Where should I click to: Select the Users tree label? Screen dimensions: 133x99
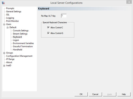click(9, 24)
